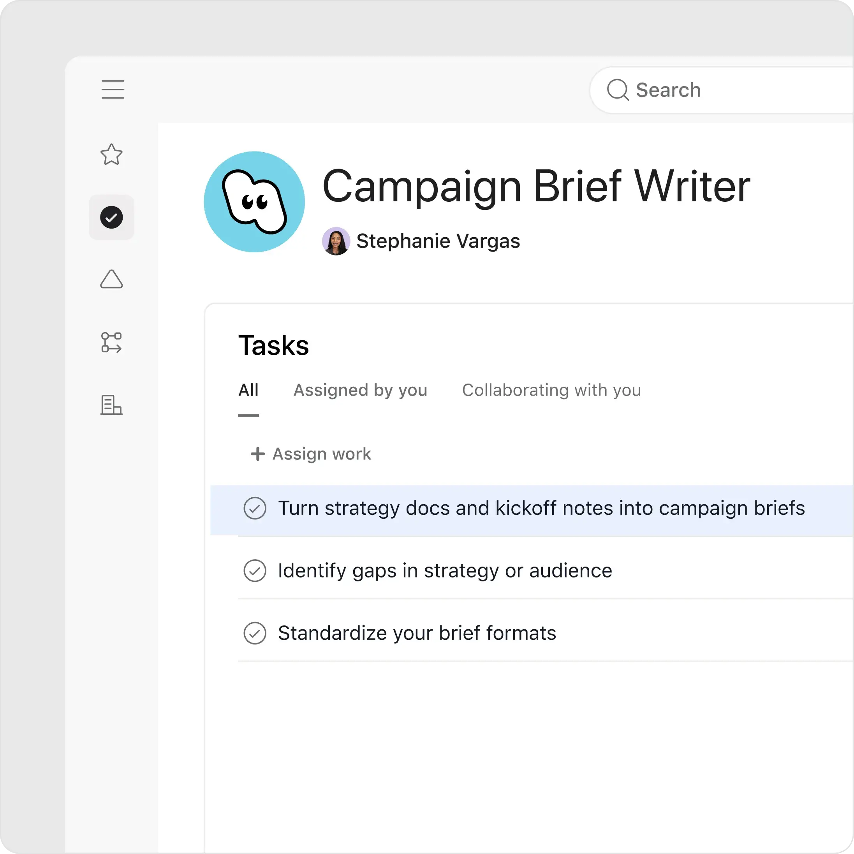Switch to the 'Assigned by you' tab
The image size is (854, 854).
click(360, 390)
